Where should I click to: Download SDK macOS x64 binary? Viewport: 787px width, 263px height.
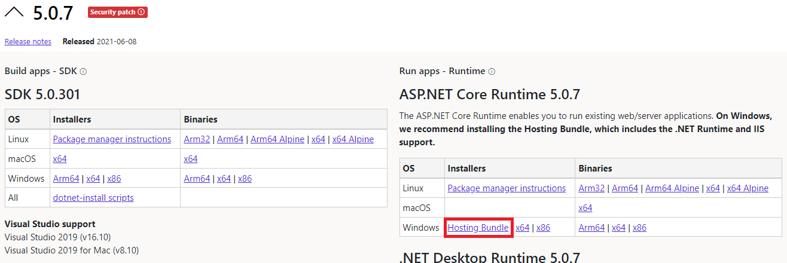[191, 159]
